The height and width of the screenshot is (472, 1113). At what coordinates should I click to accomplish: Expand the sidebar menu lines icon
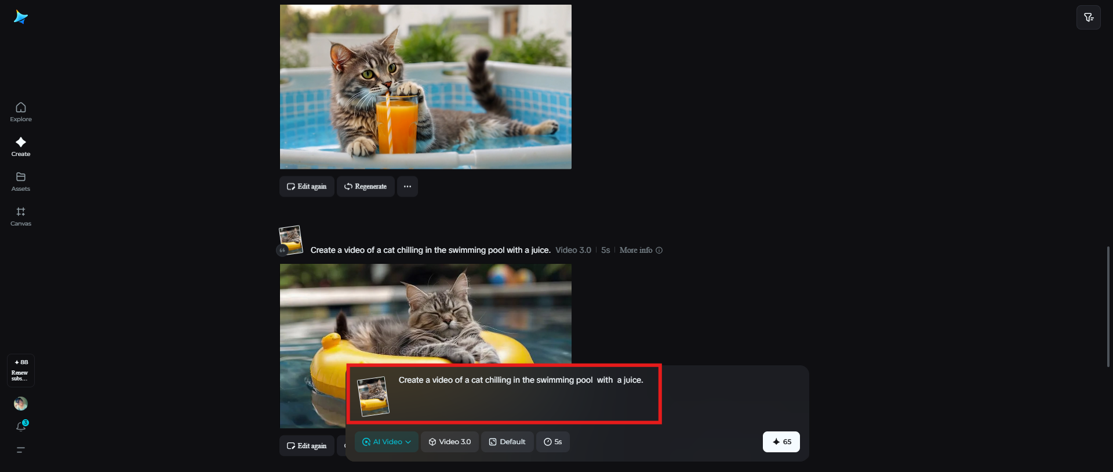(x=21, y=450)
